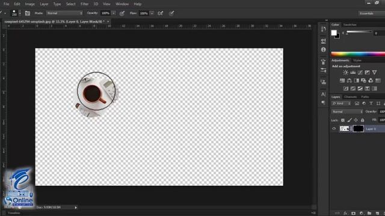Add a Brightness/Contrast adjustment
This screenshot has height=216, width=385.
[345, 72]
